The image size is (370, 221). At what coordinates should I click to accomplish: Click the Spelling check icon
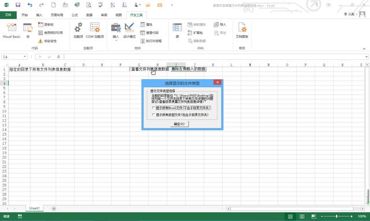101,5
